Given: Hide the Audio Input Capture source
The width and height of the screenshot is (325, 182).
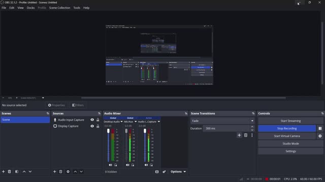Looking at the screenshot, I should click(x=92, y=120).
